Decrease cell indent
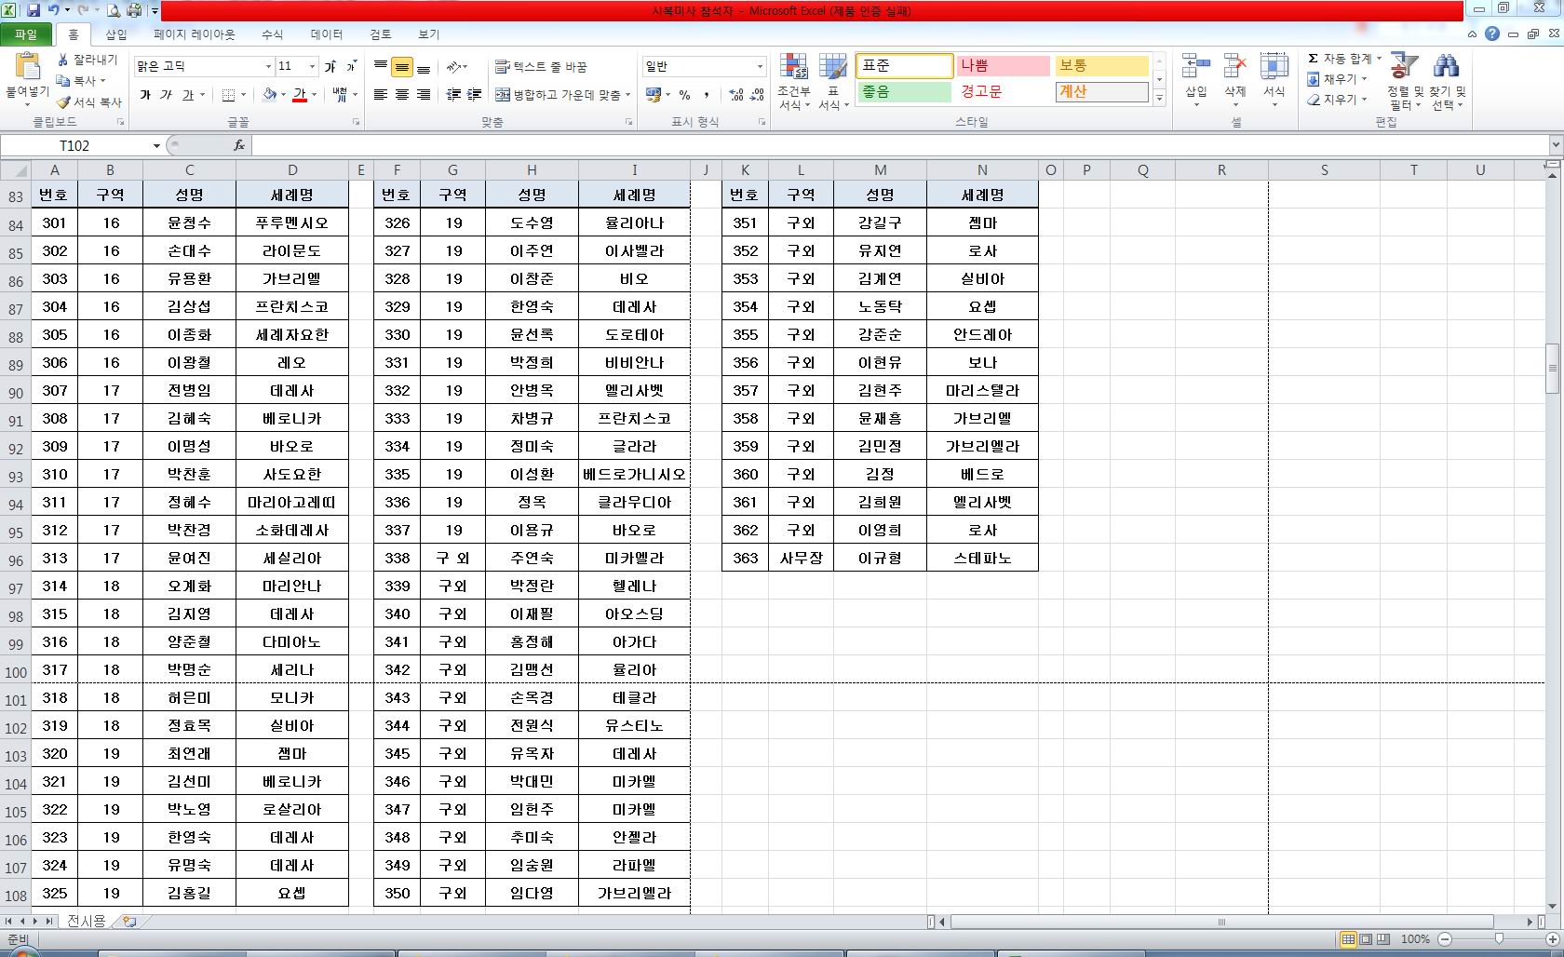 click(453, 95)
